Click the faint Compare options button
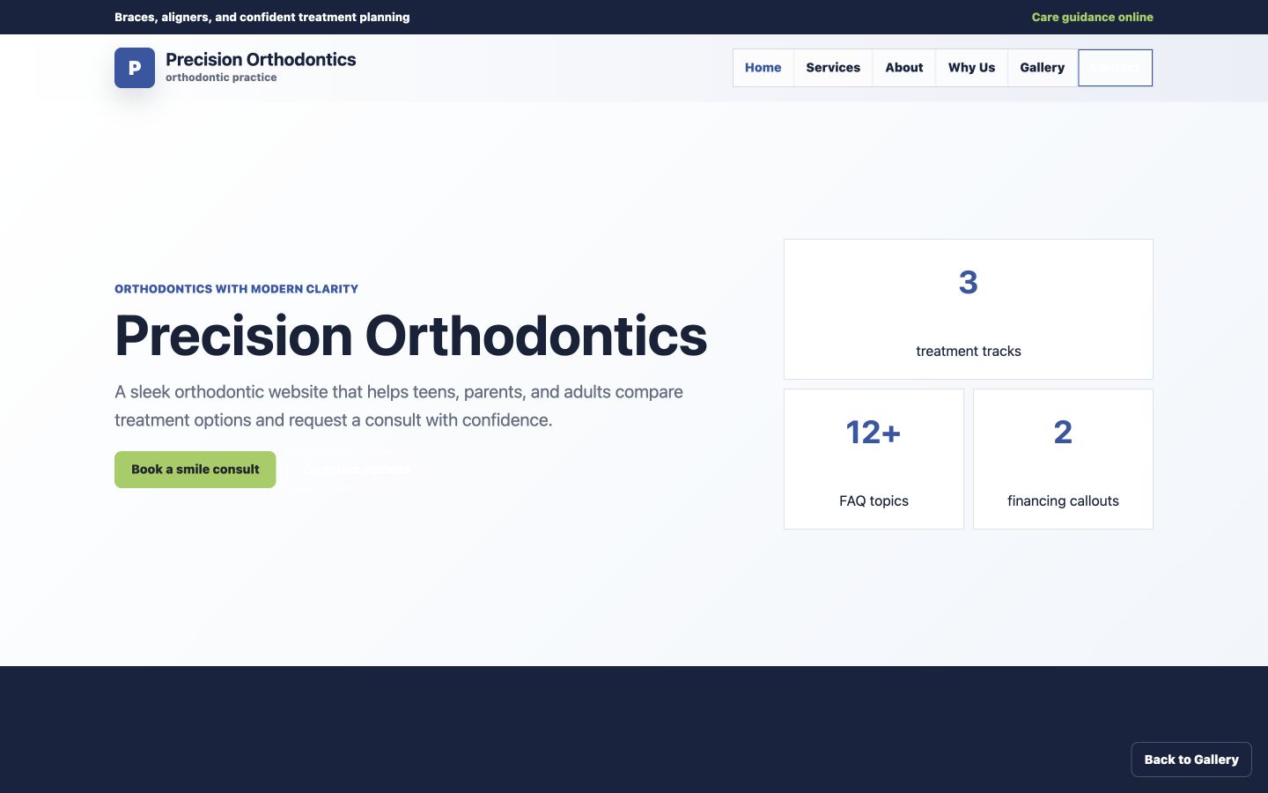The height and width of the screenshot is (793, 1268). (357, 470)
